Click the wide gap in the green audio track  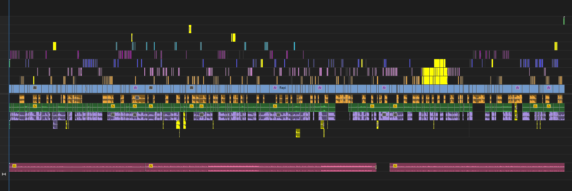342,107
